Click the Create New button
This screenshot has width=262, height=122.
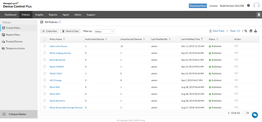pyautogui.click(x=49, y=31)
